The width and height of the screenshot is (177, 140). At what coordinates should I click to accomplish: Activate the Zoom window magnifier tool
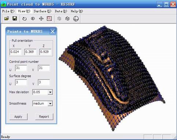click(x=49, y=19)
